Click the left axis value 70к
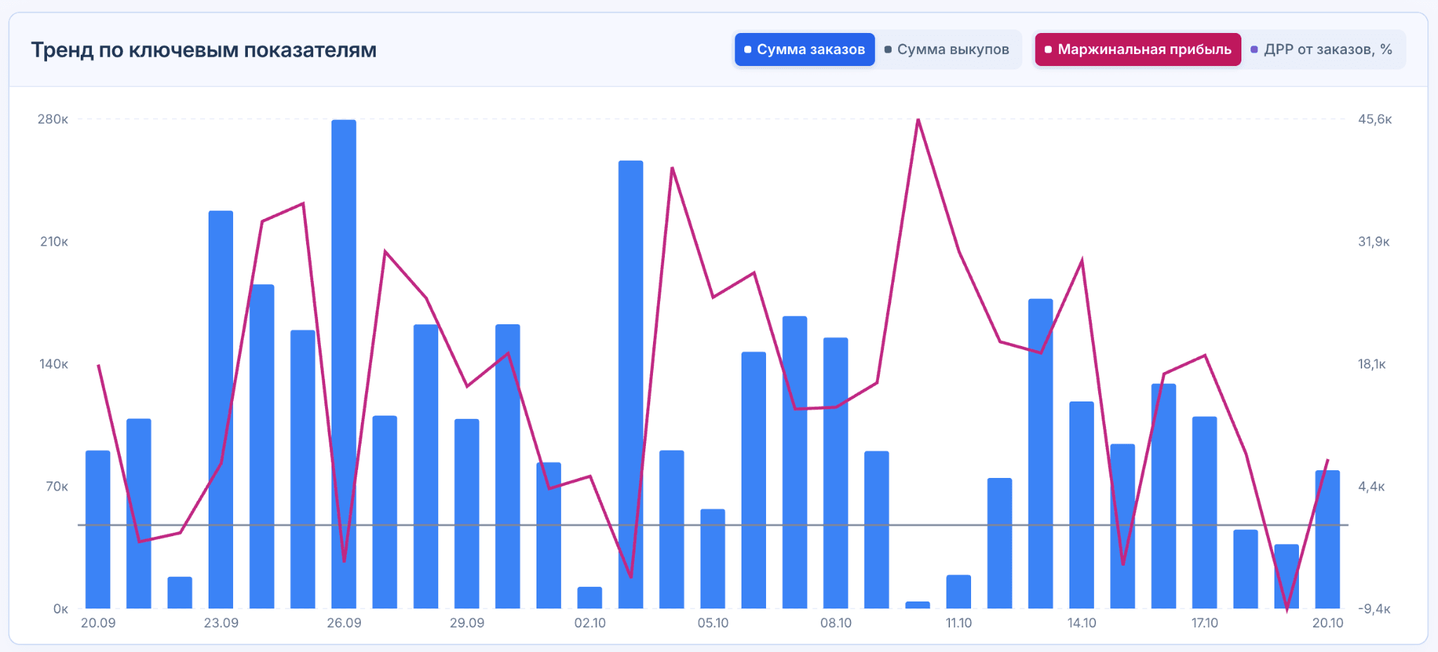The width and height of the screenshot is (1438, 652). point(57,487)
